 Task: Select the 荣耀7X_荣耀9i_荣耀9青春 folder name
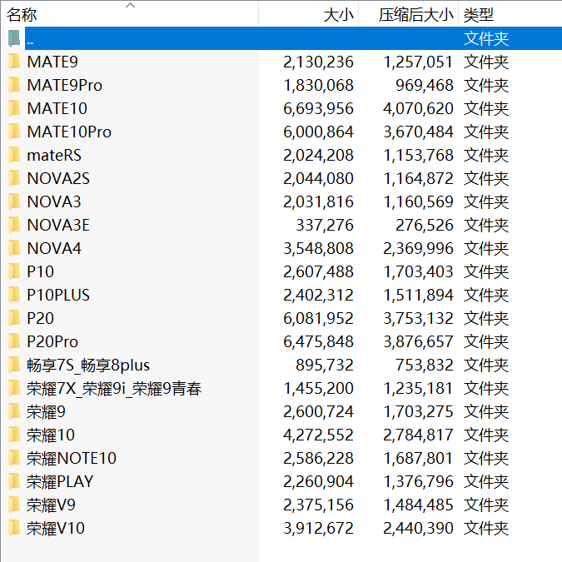click(x=114, y=388)
